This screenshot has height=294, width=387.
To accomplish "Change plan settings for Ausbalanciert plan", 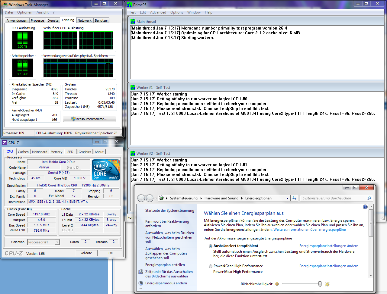I will point(329,246).
